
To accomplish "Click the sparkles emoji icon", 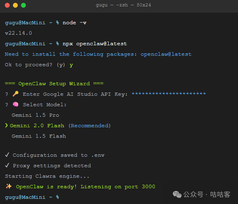I will tap(8, 186).
